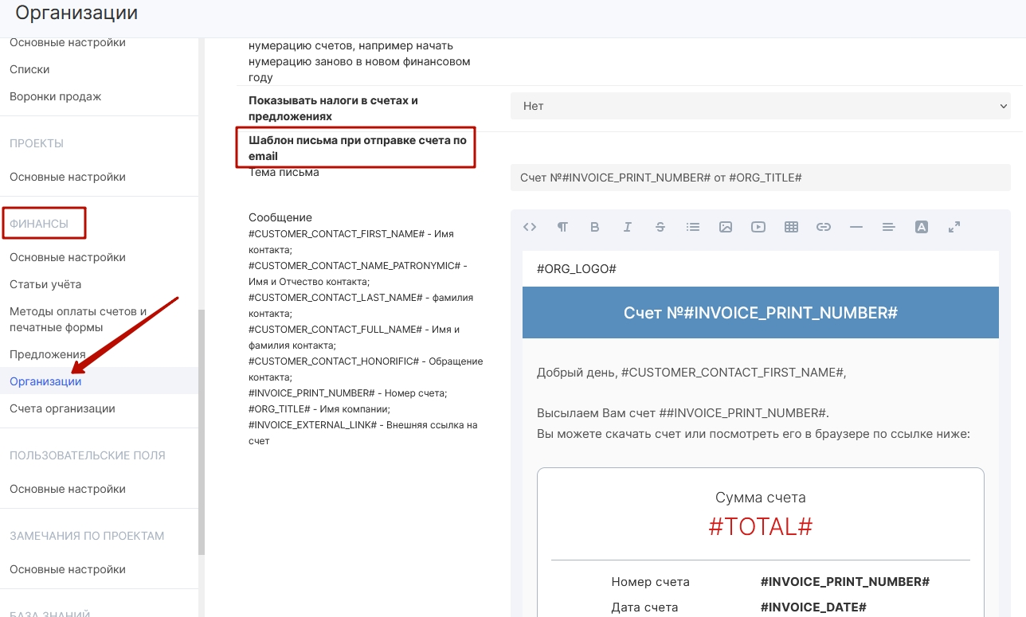Edit the email subject field Тема письма
The width and height of the screenshot is (1026, 617).
(761, 178)
